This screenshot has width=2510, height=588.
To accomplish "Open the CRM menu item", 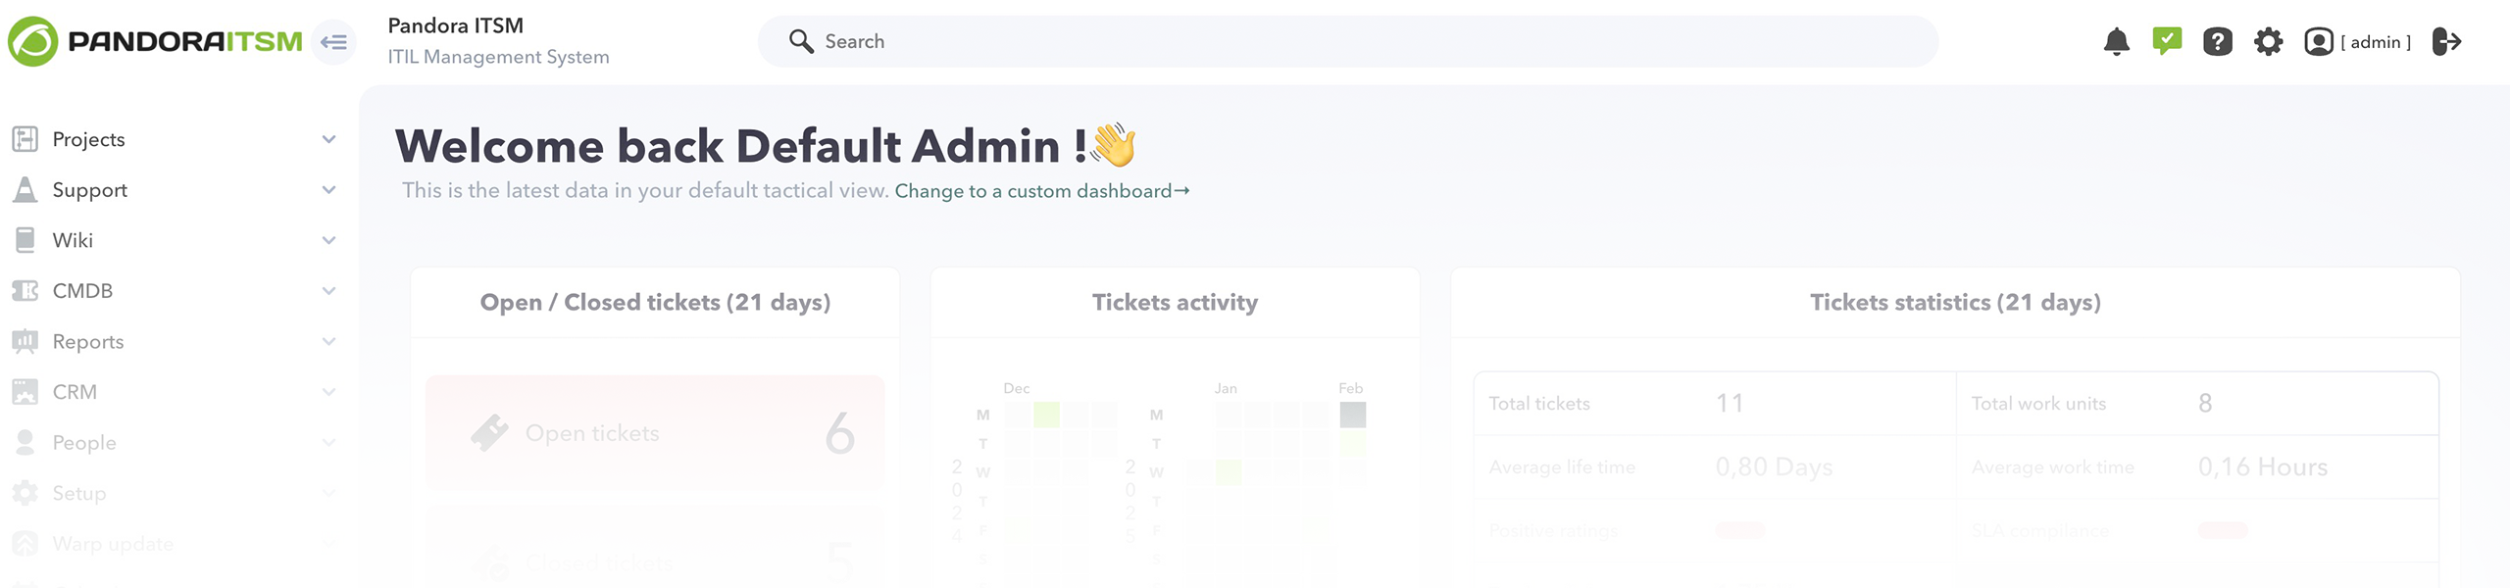I will coord(75,392).
